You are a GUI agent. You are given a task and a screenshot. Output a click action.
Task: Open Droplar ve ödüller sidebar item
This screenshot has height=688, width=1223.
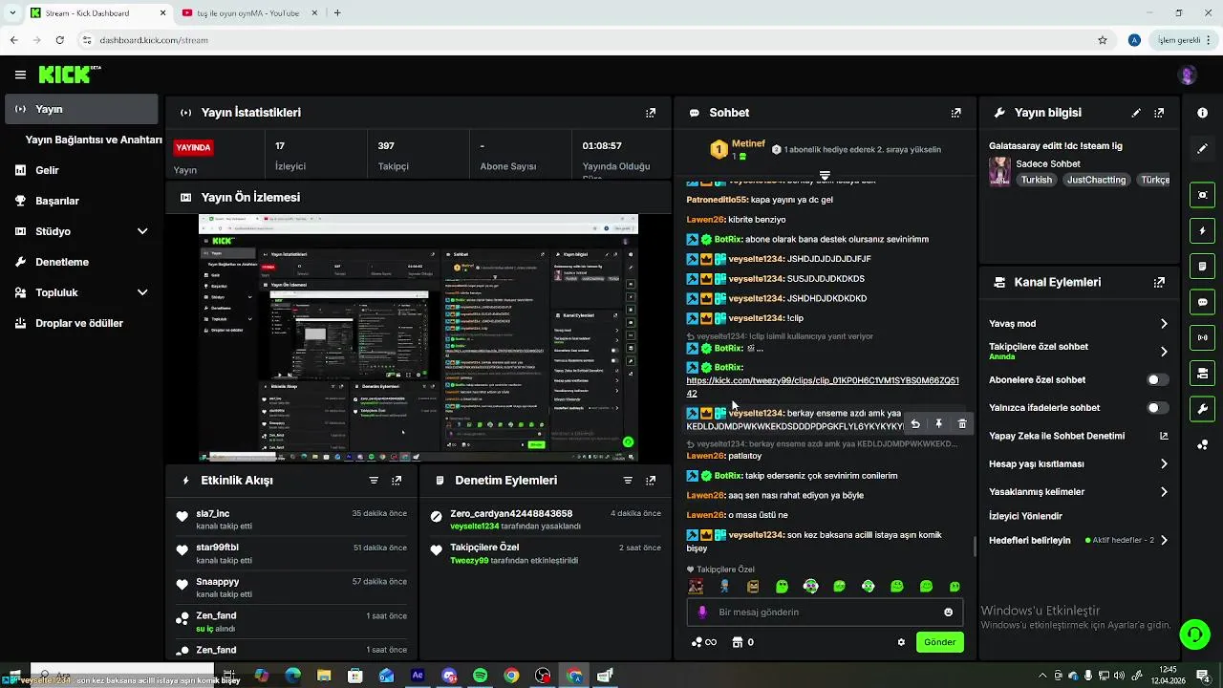tap(81, 323)
